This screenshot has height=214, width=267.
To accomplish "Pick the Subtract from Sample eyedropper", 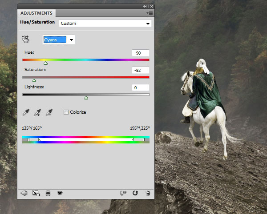I will pyautogui.click(x=49, y=112).
